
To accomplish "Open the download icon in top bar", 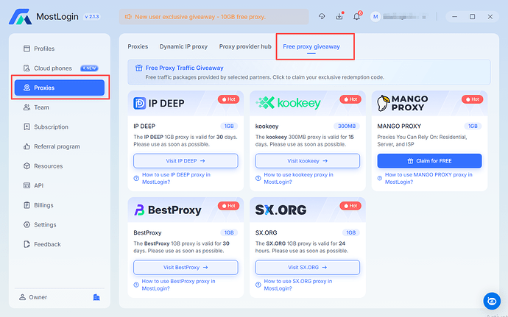I will click(339, 16).
